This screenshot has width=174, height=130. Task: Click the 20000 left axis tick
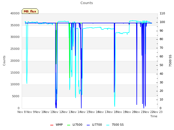coord(15,61)
